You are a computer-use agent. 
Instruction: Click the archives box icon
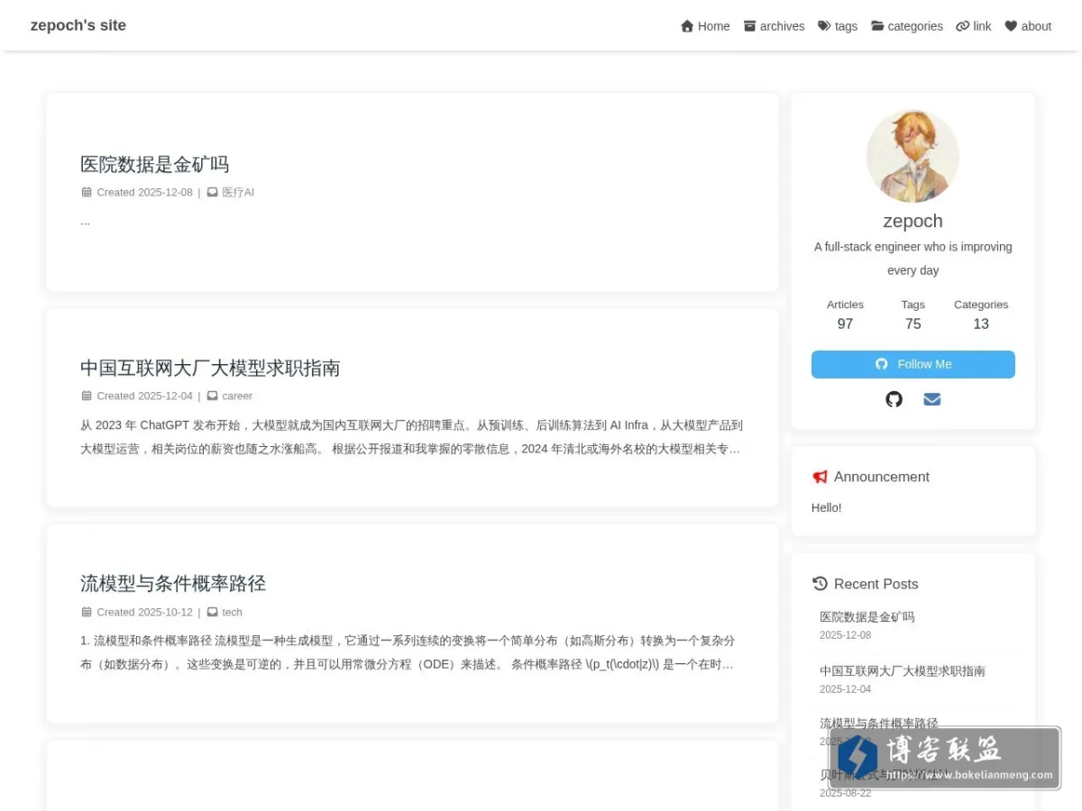pyautogui.click(x=749, y=26)
